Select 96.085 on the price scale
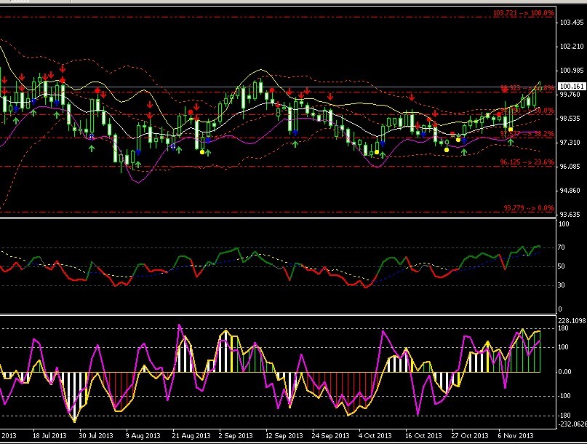 [x=570, y=167]
